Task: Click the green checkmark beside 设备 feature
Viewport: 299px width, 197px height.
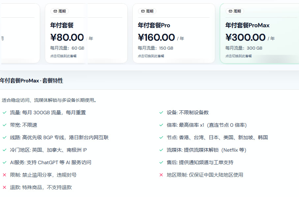Action: coord(161,113)
